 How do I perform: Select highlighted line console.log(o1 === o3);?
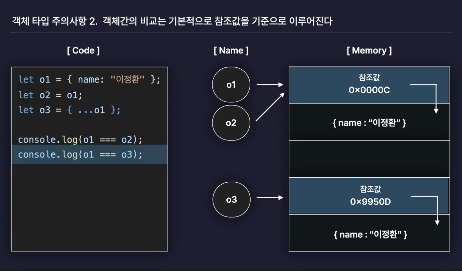click(x=90, y=154)
